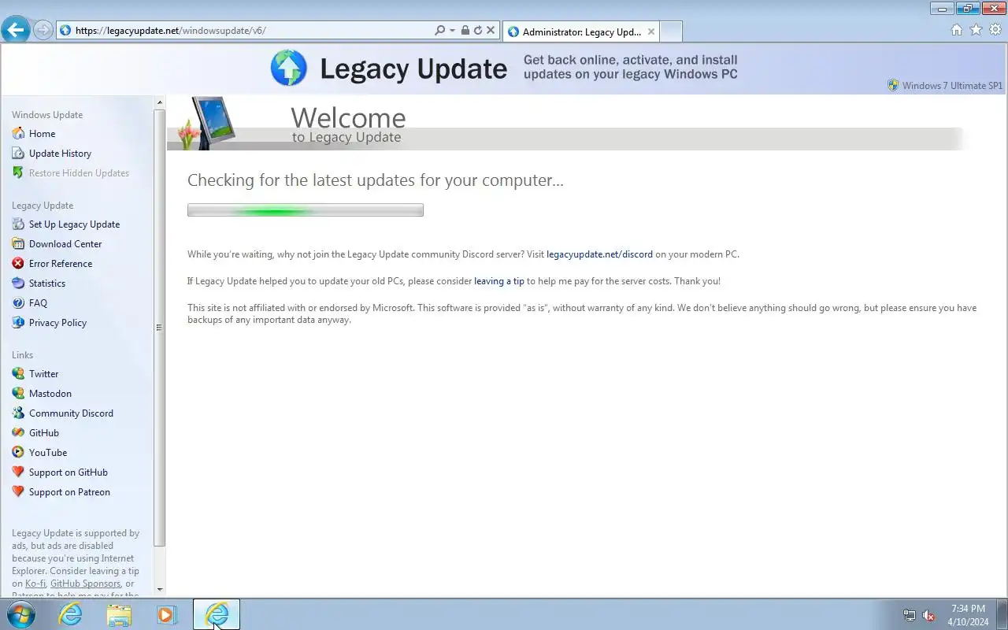The width and height of the screenshot is (1008, 630).
Task: Click the Legacy Update globe logo
Action: [289, 68]
